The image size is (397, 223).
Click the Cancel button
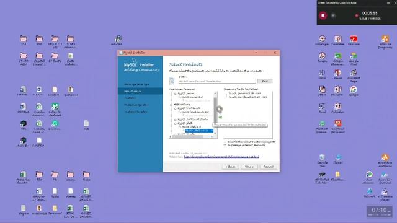(269, 167)
